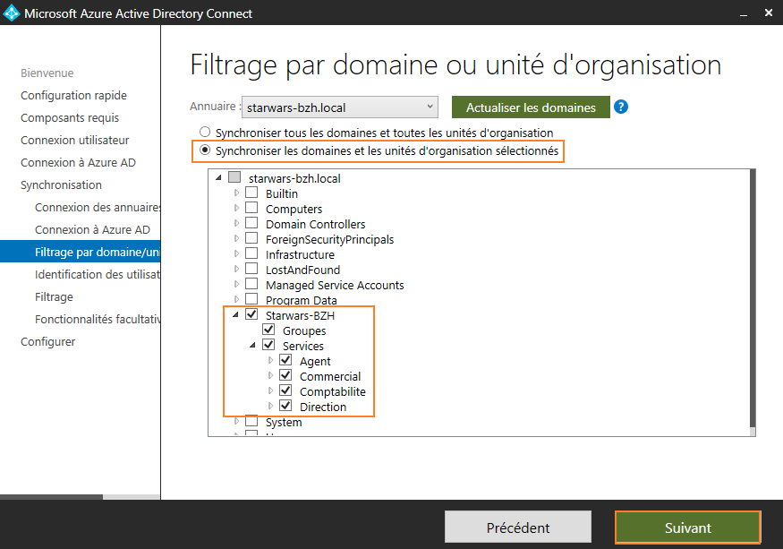Select Filtrage par domaine/unité step

tap(80, 252)
